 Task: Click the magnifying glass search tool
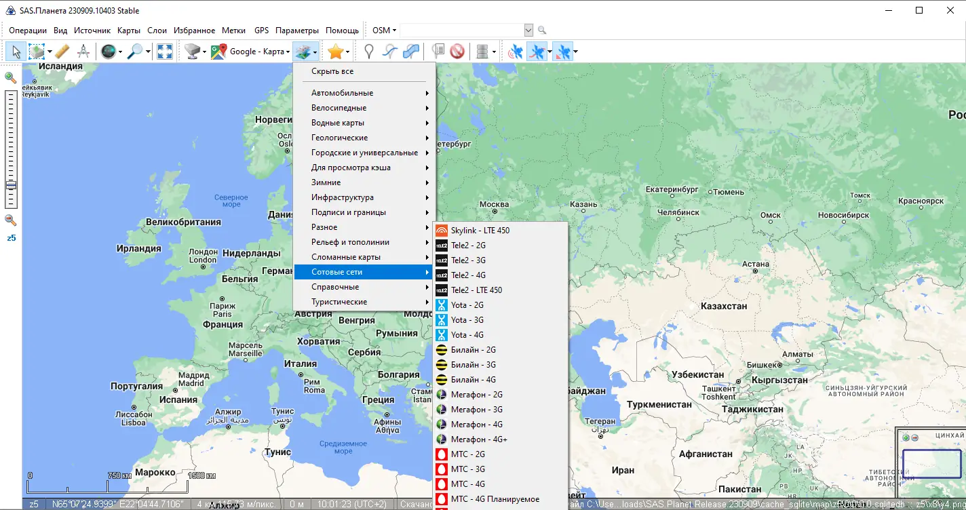click(135, 51)
